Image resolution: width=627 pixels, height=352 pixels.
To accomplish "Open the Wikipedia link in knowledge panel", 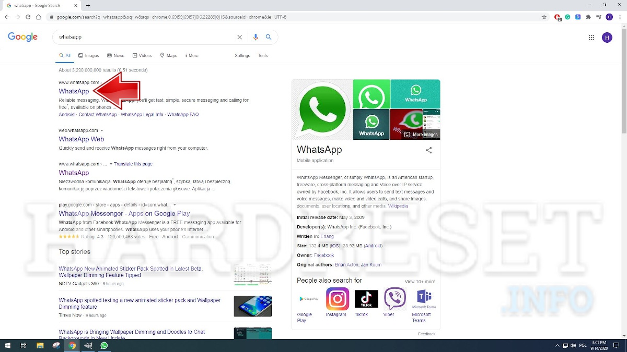I will (398, 206).
